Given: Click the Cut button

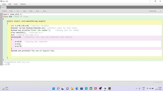Looking at the screenshot, I should pyautogui.click(x=18, y=11).
